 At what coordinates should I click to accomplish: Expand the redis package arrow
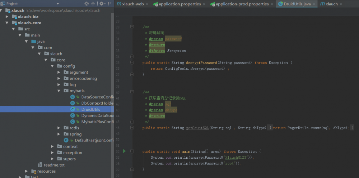point(59,128)
